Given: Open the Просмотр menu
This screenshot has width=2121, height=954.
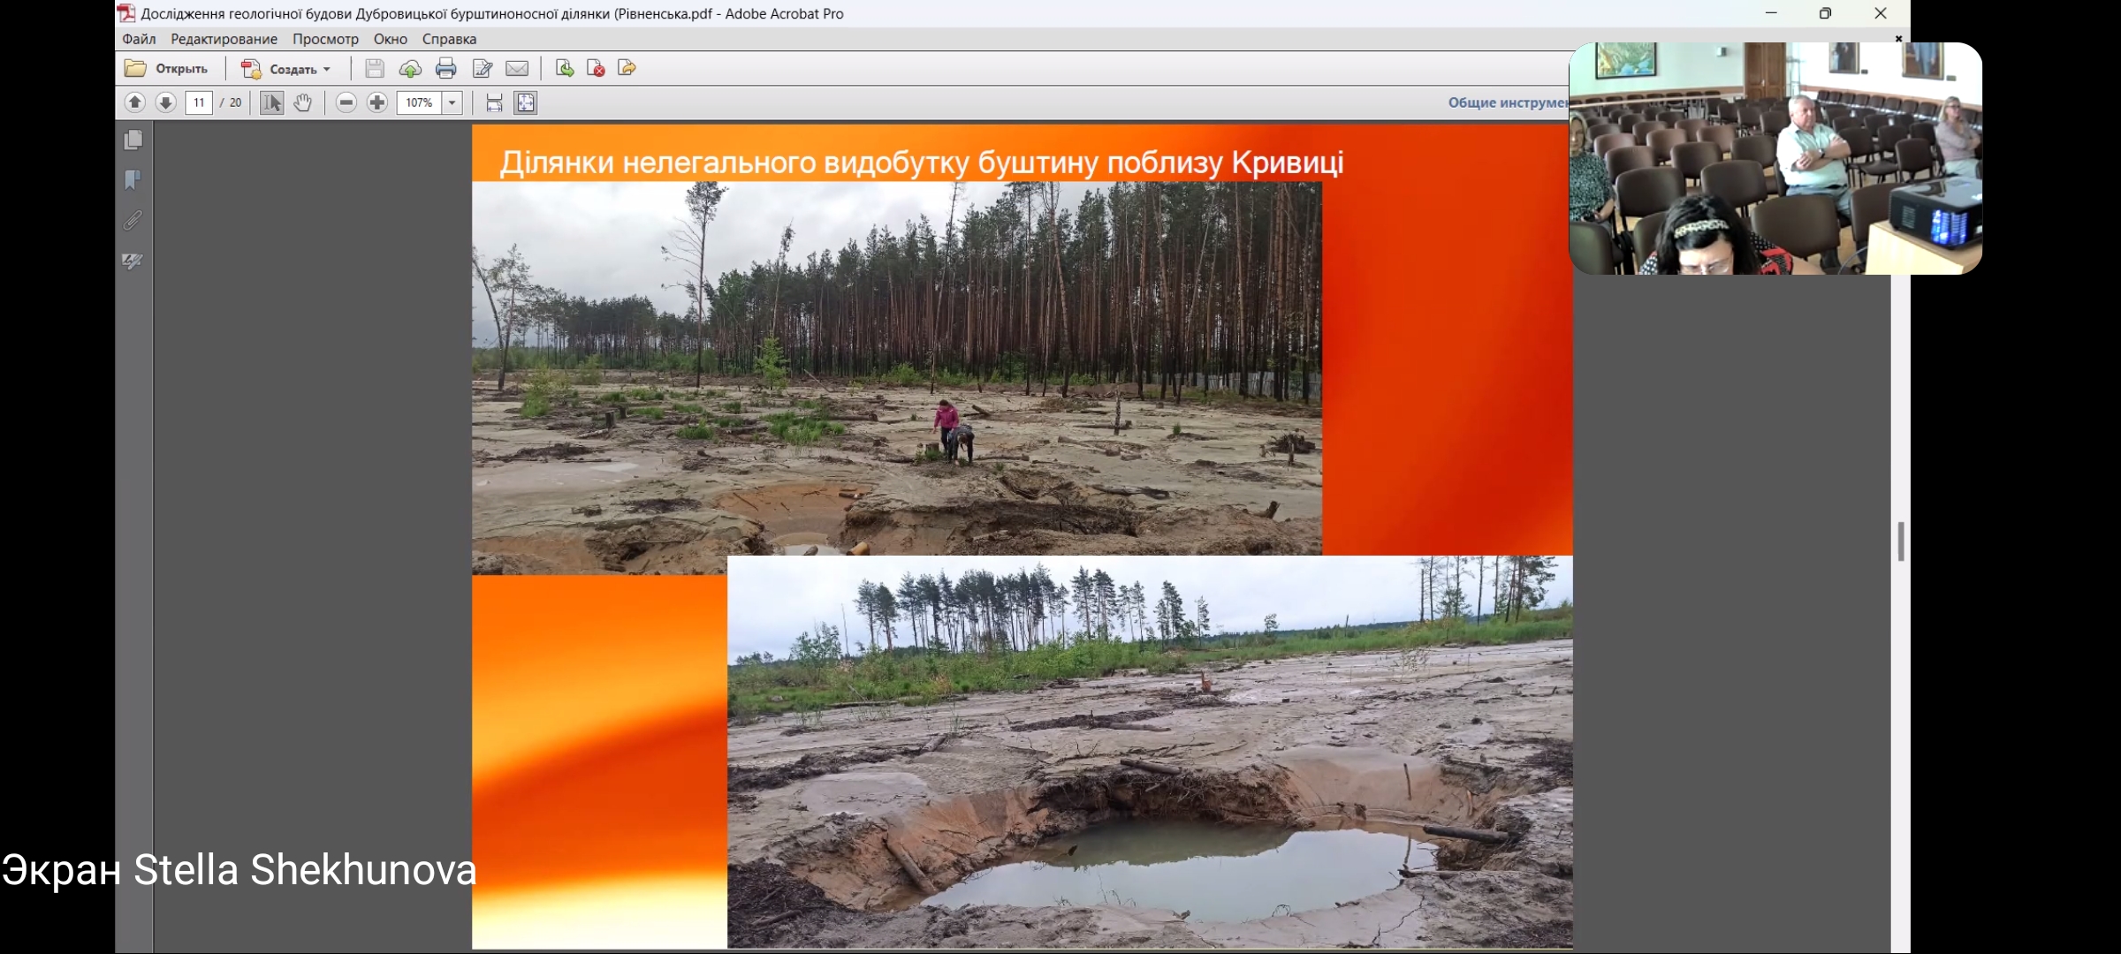Looking at the screenshot, I should [x=325, y=39].
